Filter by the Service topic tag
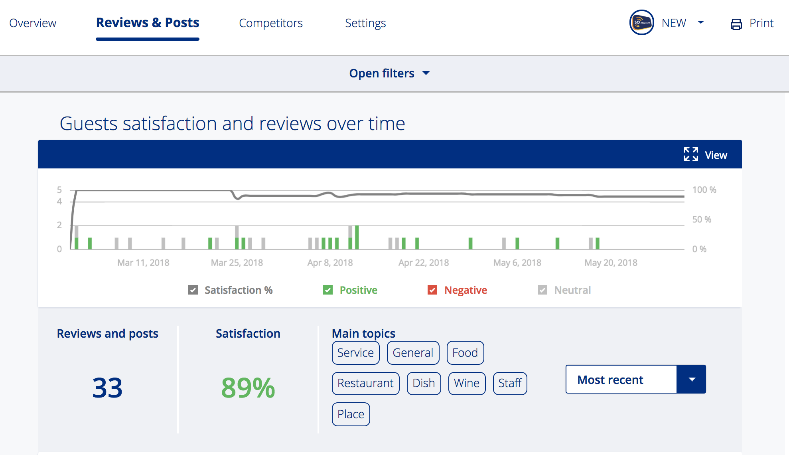The image size is (789, 455). (355, 353)
